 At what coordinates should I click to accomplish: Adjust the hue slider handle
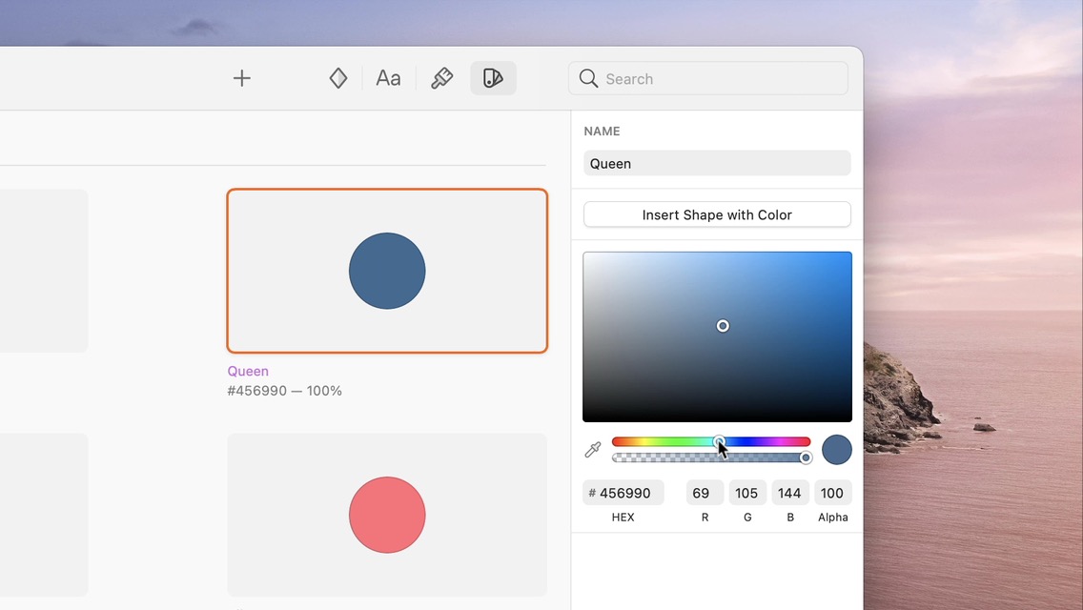coord(719,441)
